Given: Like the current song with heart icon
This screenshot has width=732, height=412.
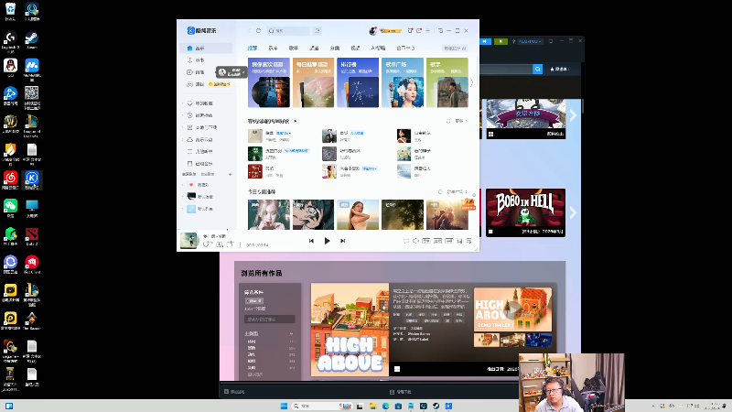Looking at the screenshot, I should [207, 244].
